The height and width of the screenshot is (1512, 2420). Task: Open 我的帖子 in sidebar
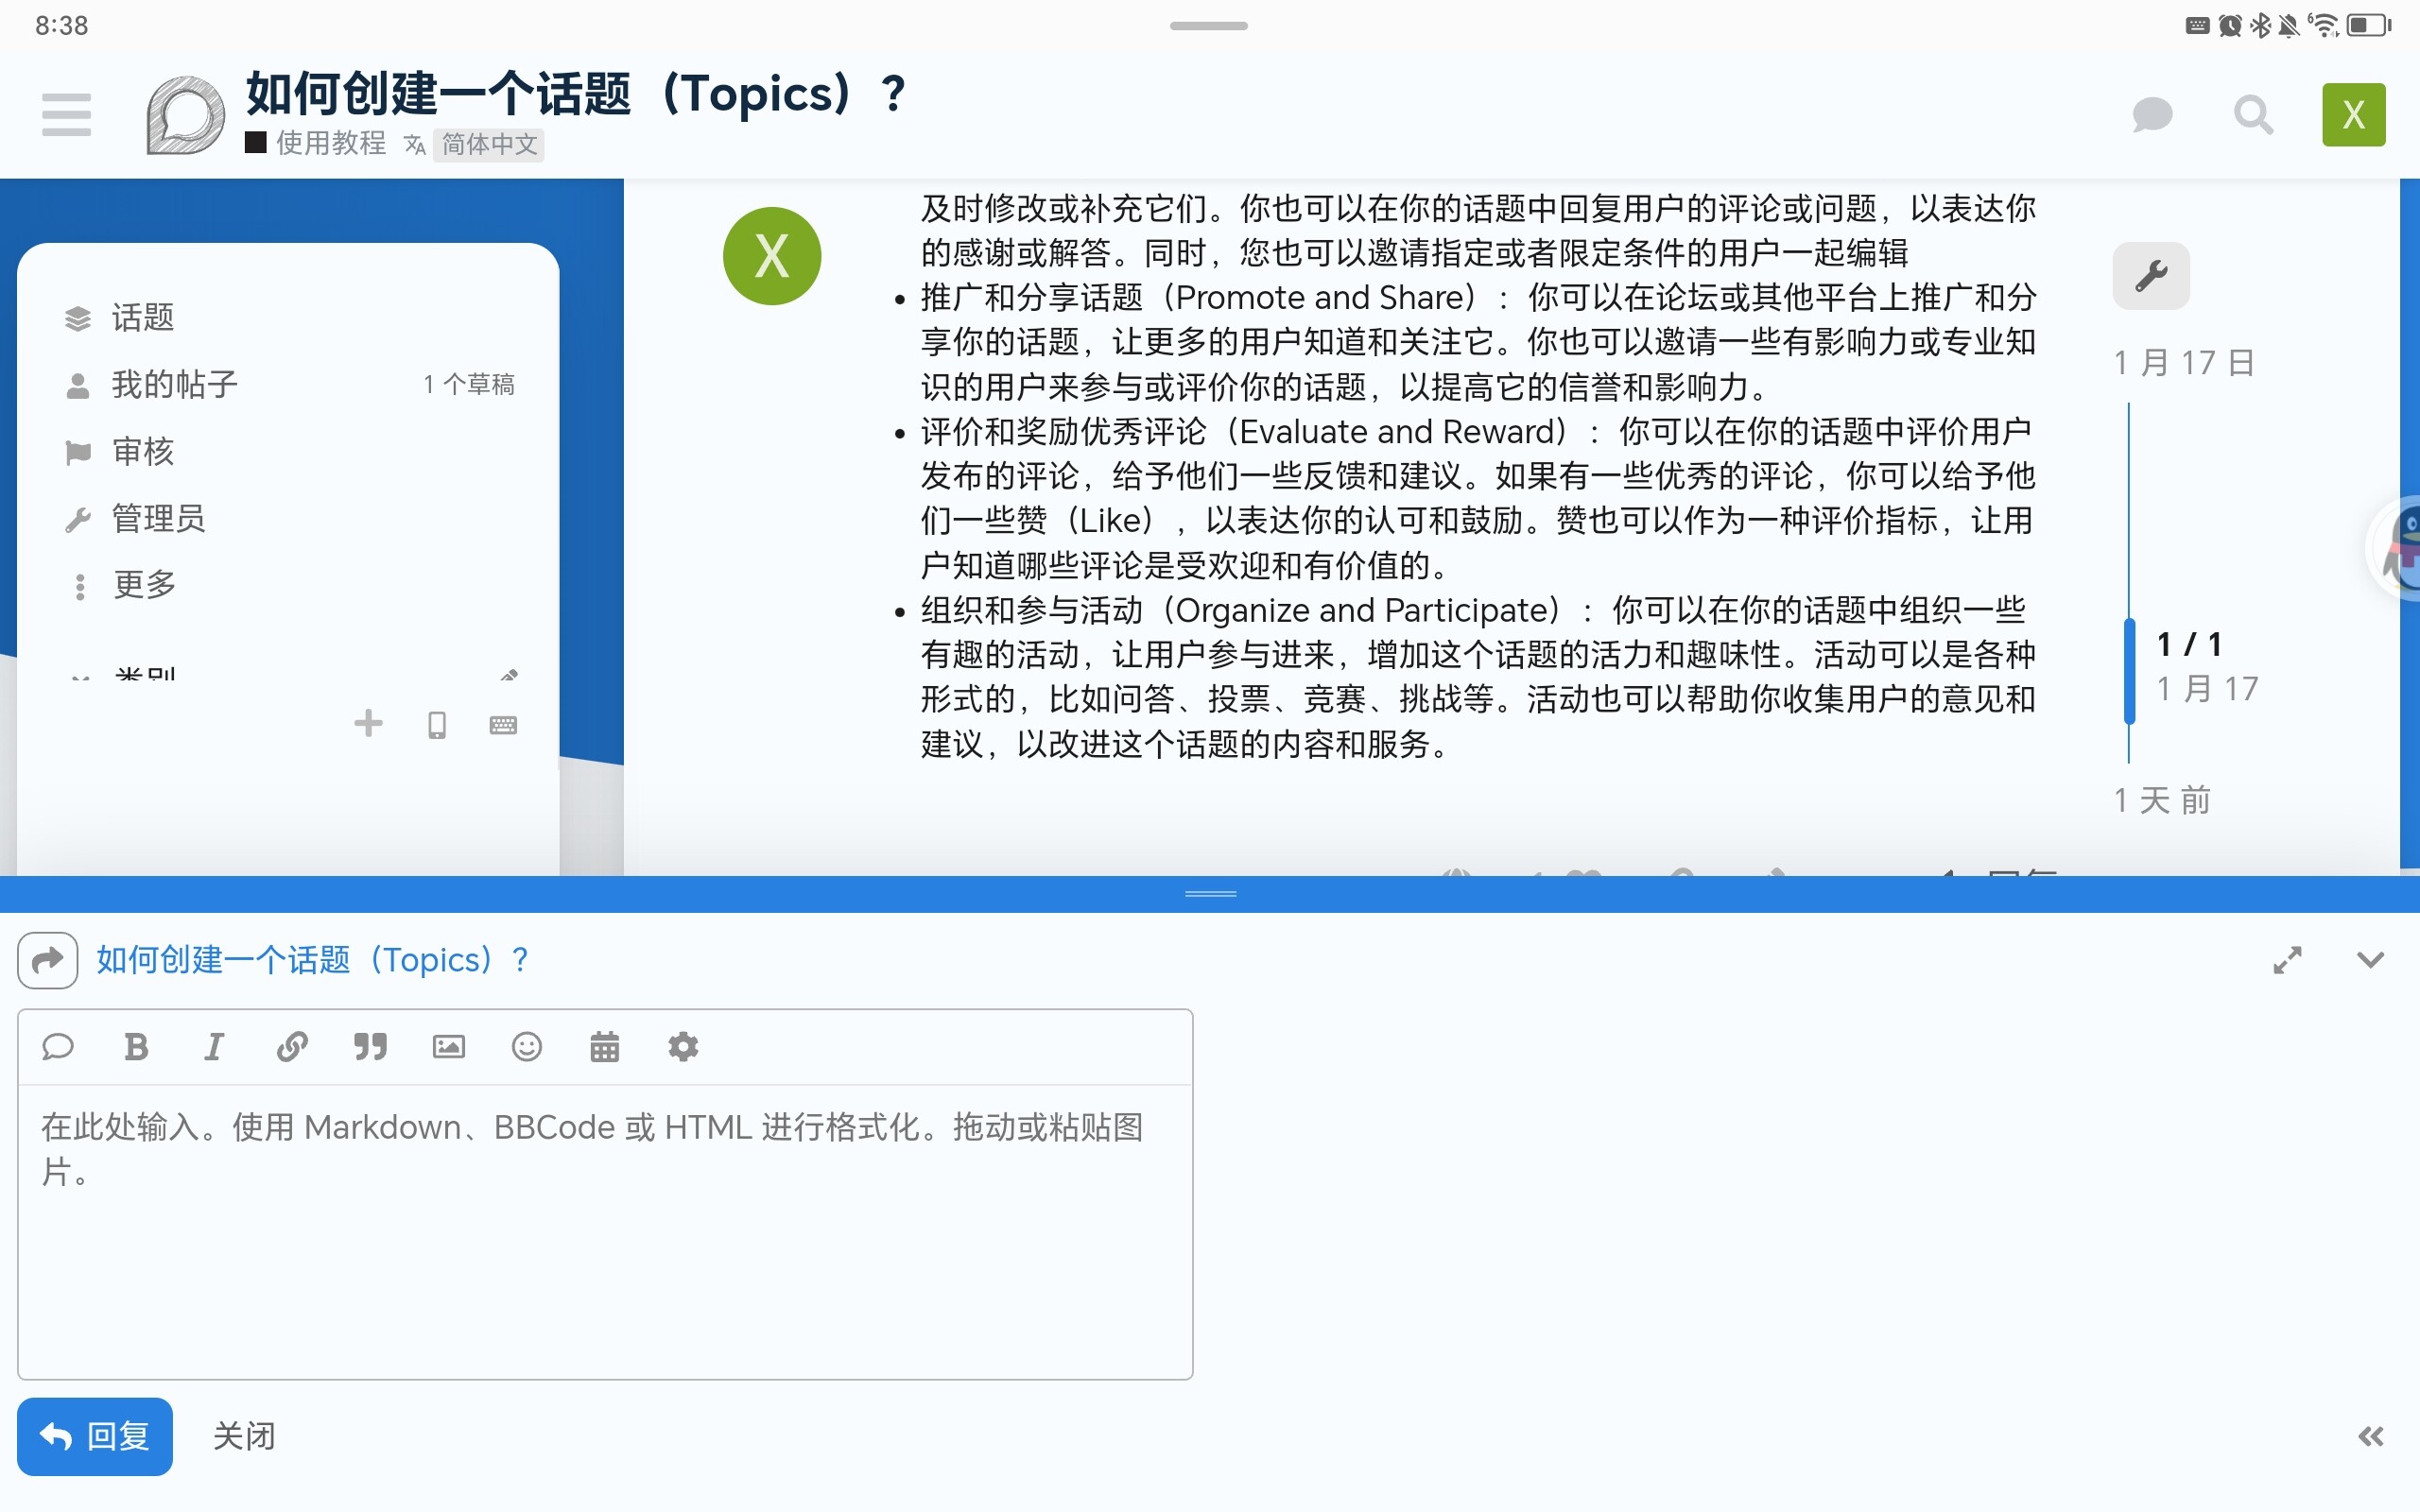click(x=174, y=385)
